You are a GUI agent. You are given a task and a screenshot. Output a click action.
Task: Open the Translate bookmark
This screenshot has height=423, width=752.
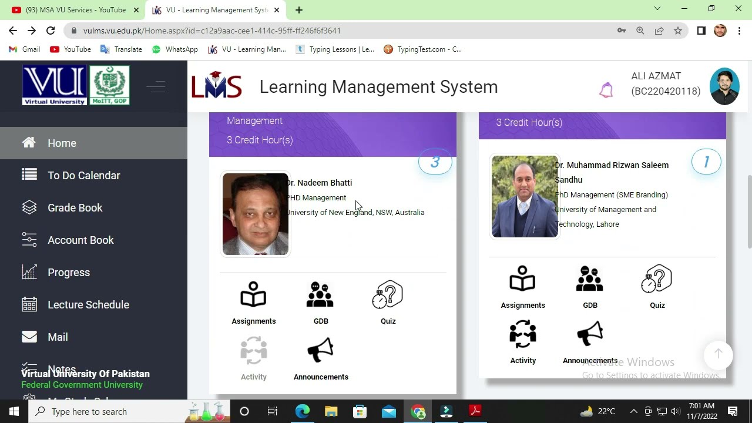coord(122,49)
